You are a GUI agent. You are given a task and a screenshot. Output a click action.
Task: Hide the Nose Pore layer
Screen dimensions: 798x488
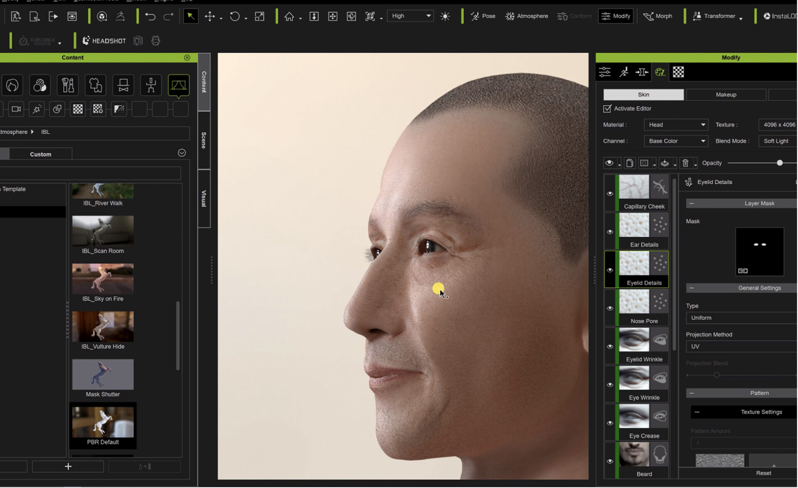click(610, 308)
